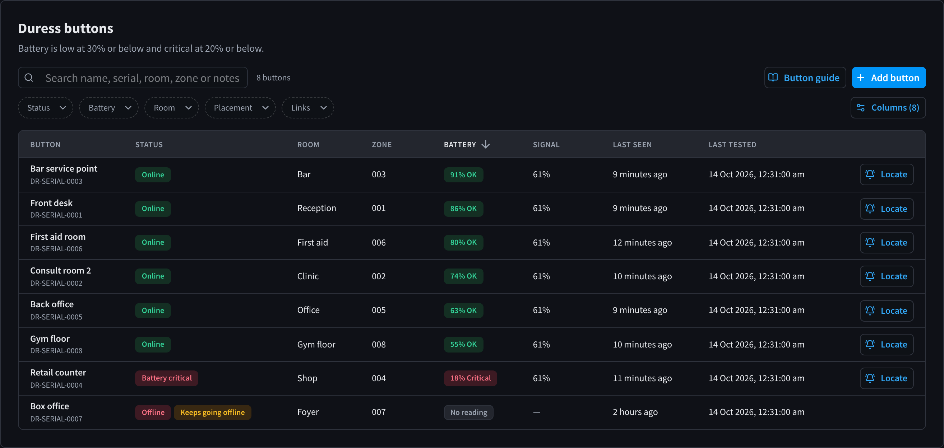944x448 pixels.
Task: Click the plus icon in Add button
Action: point(861,78)
